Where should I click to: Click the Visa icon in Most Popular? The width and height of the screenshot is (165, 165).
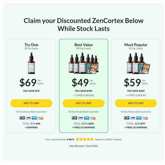point(133,118)
